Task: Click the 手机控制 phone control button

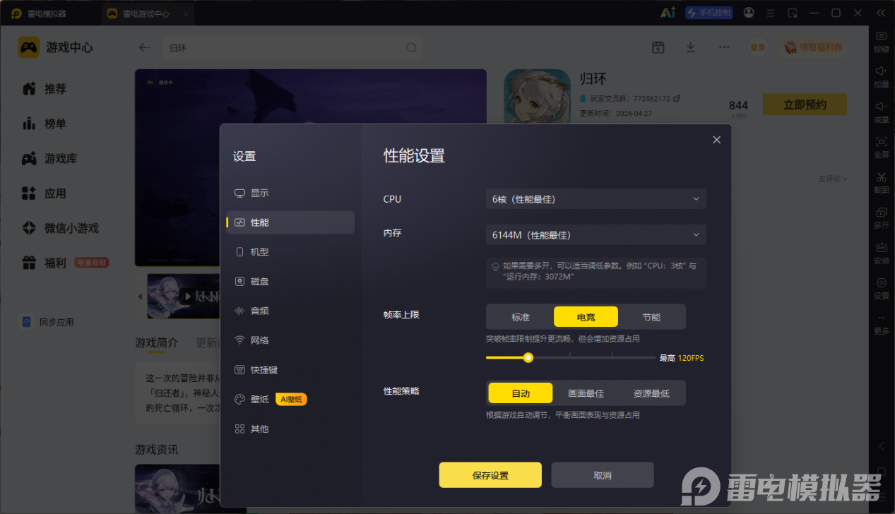Action: (x=709, y=13)
